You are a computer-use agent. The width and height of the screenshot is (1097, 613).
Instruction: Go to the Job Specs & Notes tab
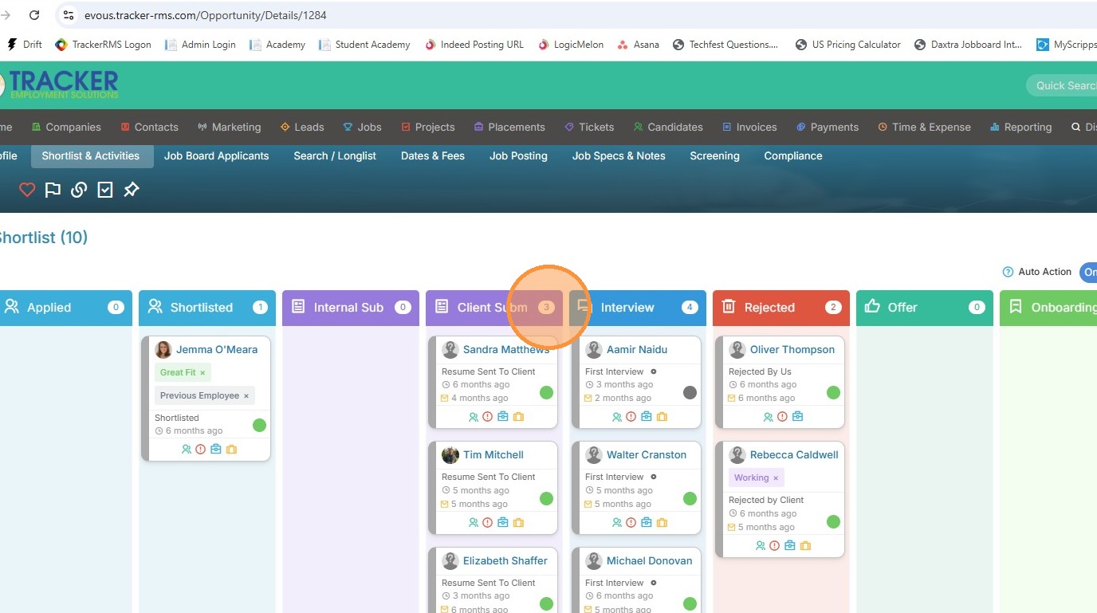(619, 156)
